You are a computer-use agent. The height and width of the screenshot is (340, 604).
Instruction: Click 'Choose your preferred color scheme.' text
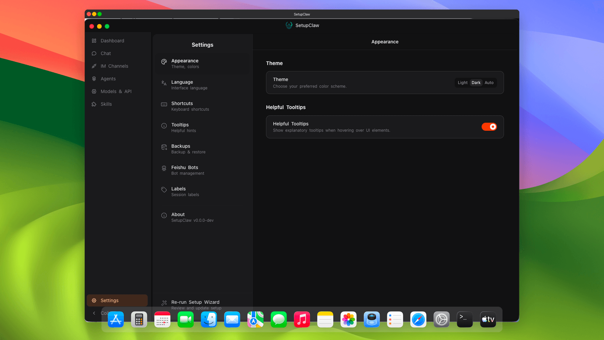click(x=310, y=87)
